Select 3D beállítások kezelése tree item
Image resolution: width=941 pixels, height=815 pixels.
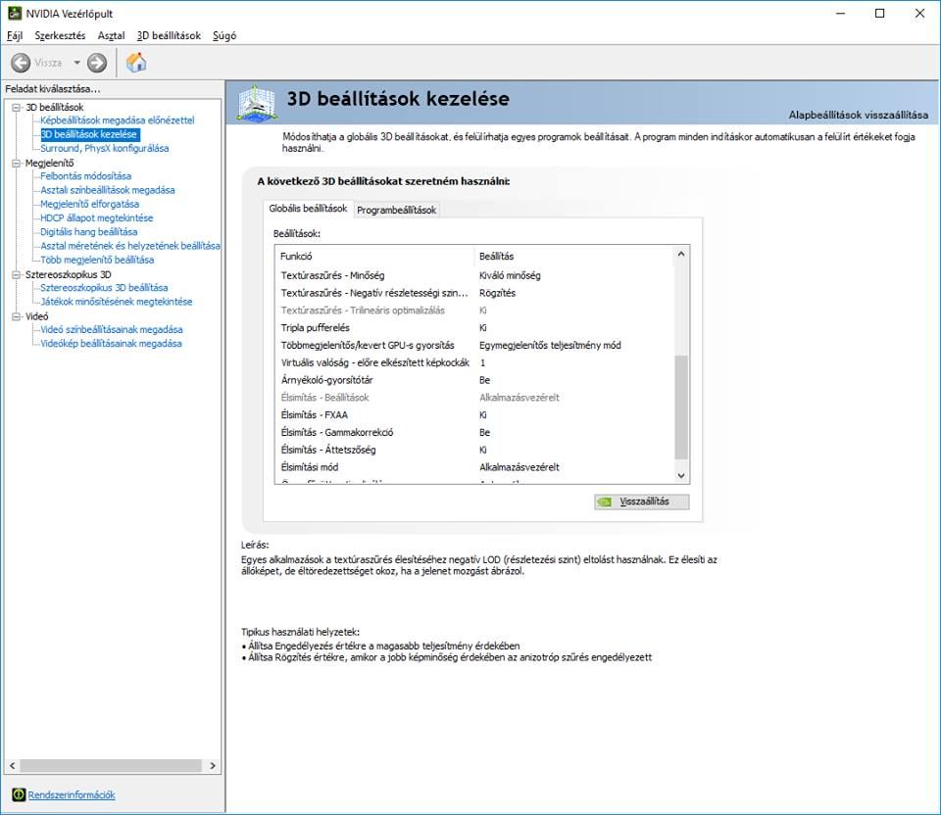pyautogui.click(x=89, y=134)
